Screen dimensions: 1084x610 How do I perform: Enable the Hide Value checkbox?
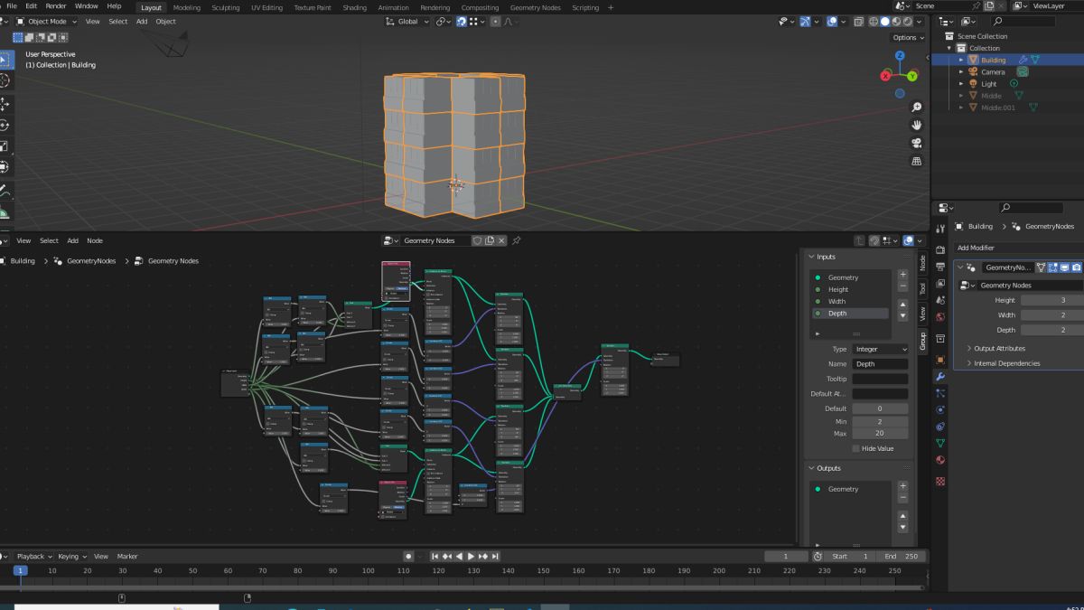pos(856,448)
